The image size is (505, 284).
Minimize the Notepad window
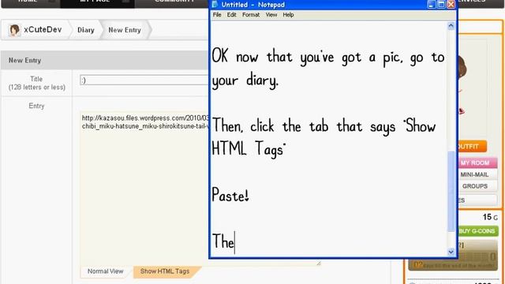coord(432,4)
